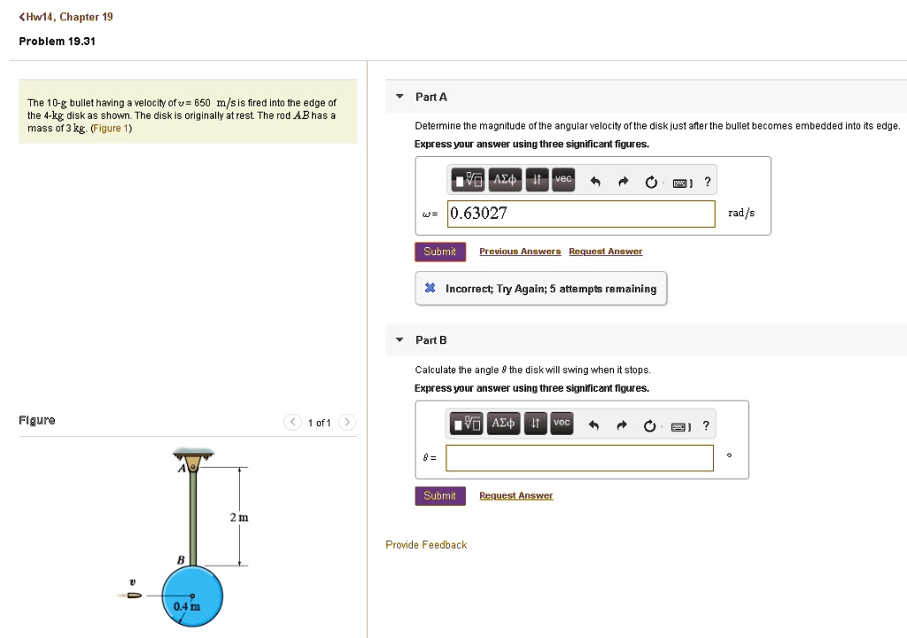
Task: Undo last entry in Part A answer
Action: click(x=596, y=183)
